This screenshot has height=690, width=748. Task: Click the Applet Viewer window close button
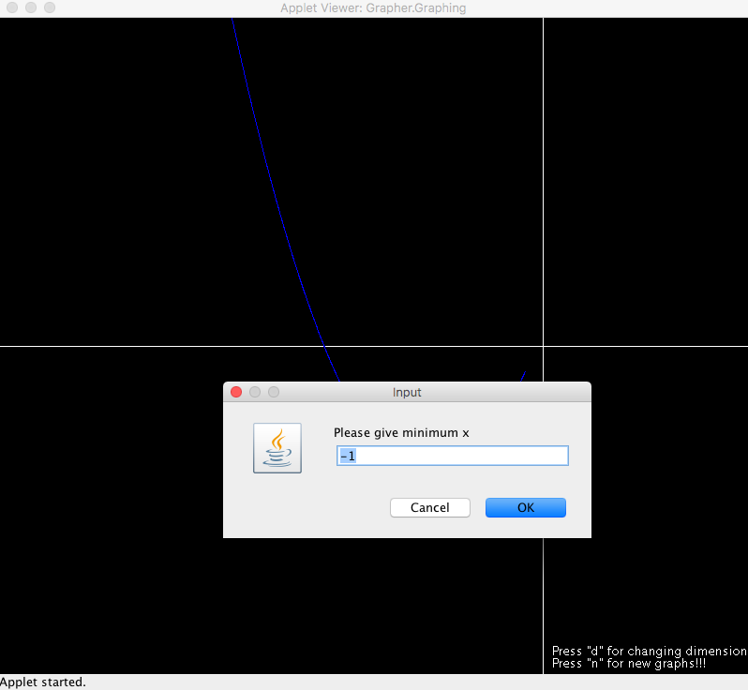click(12, 7)
